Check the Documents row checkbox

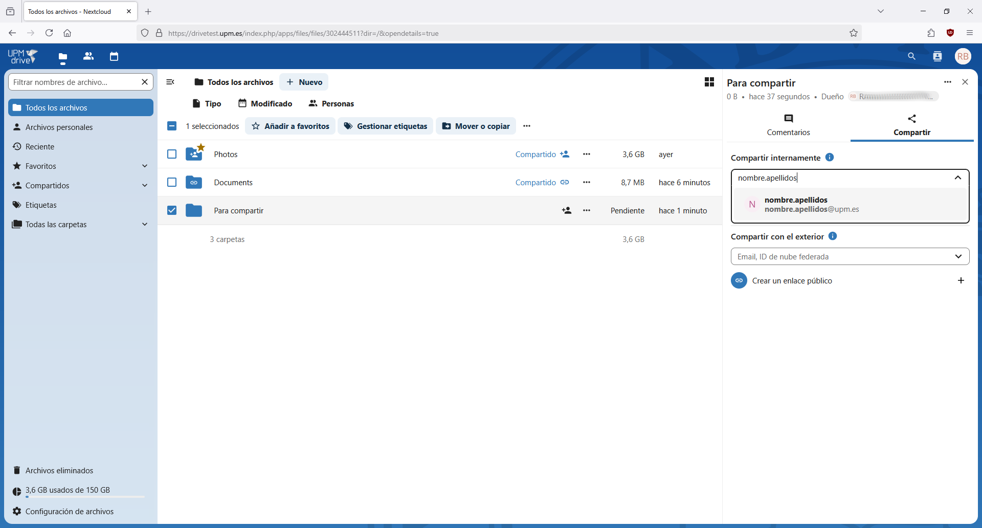[172, 182]
